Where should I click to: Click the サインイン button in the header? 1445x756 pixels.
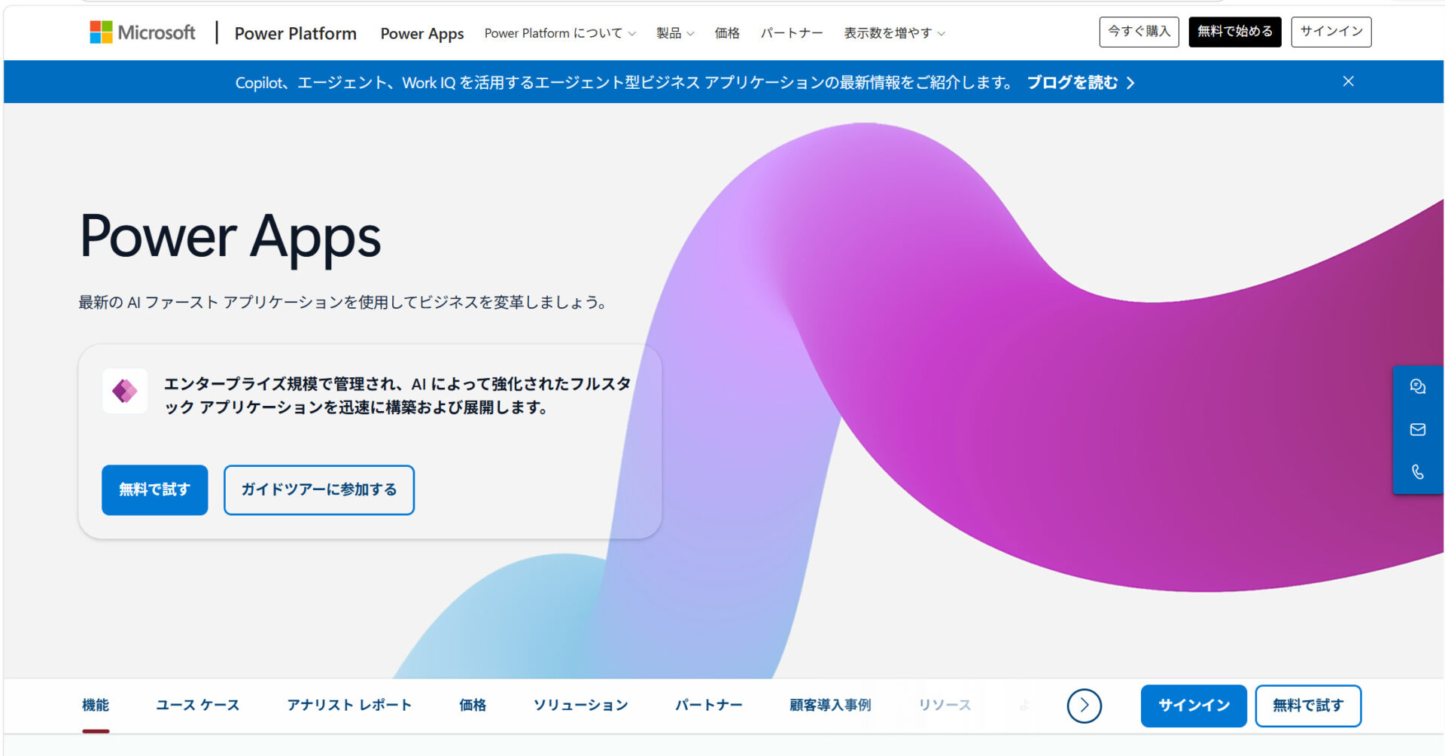(x=1331, y=32)
